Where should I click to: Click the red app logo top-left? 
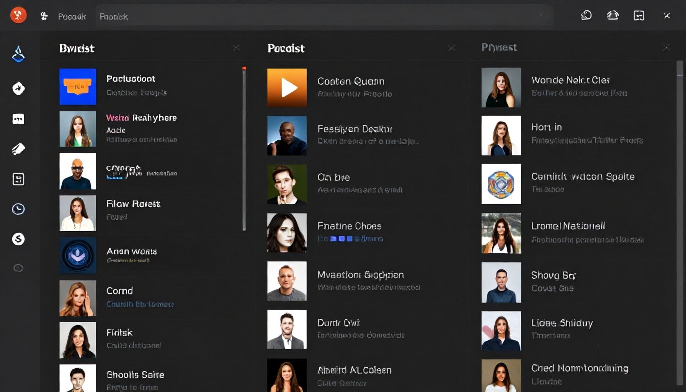coord(18,15)
